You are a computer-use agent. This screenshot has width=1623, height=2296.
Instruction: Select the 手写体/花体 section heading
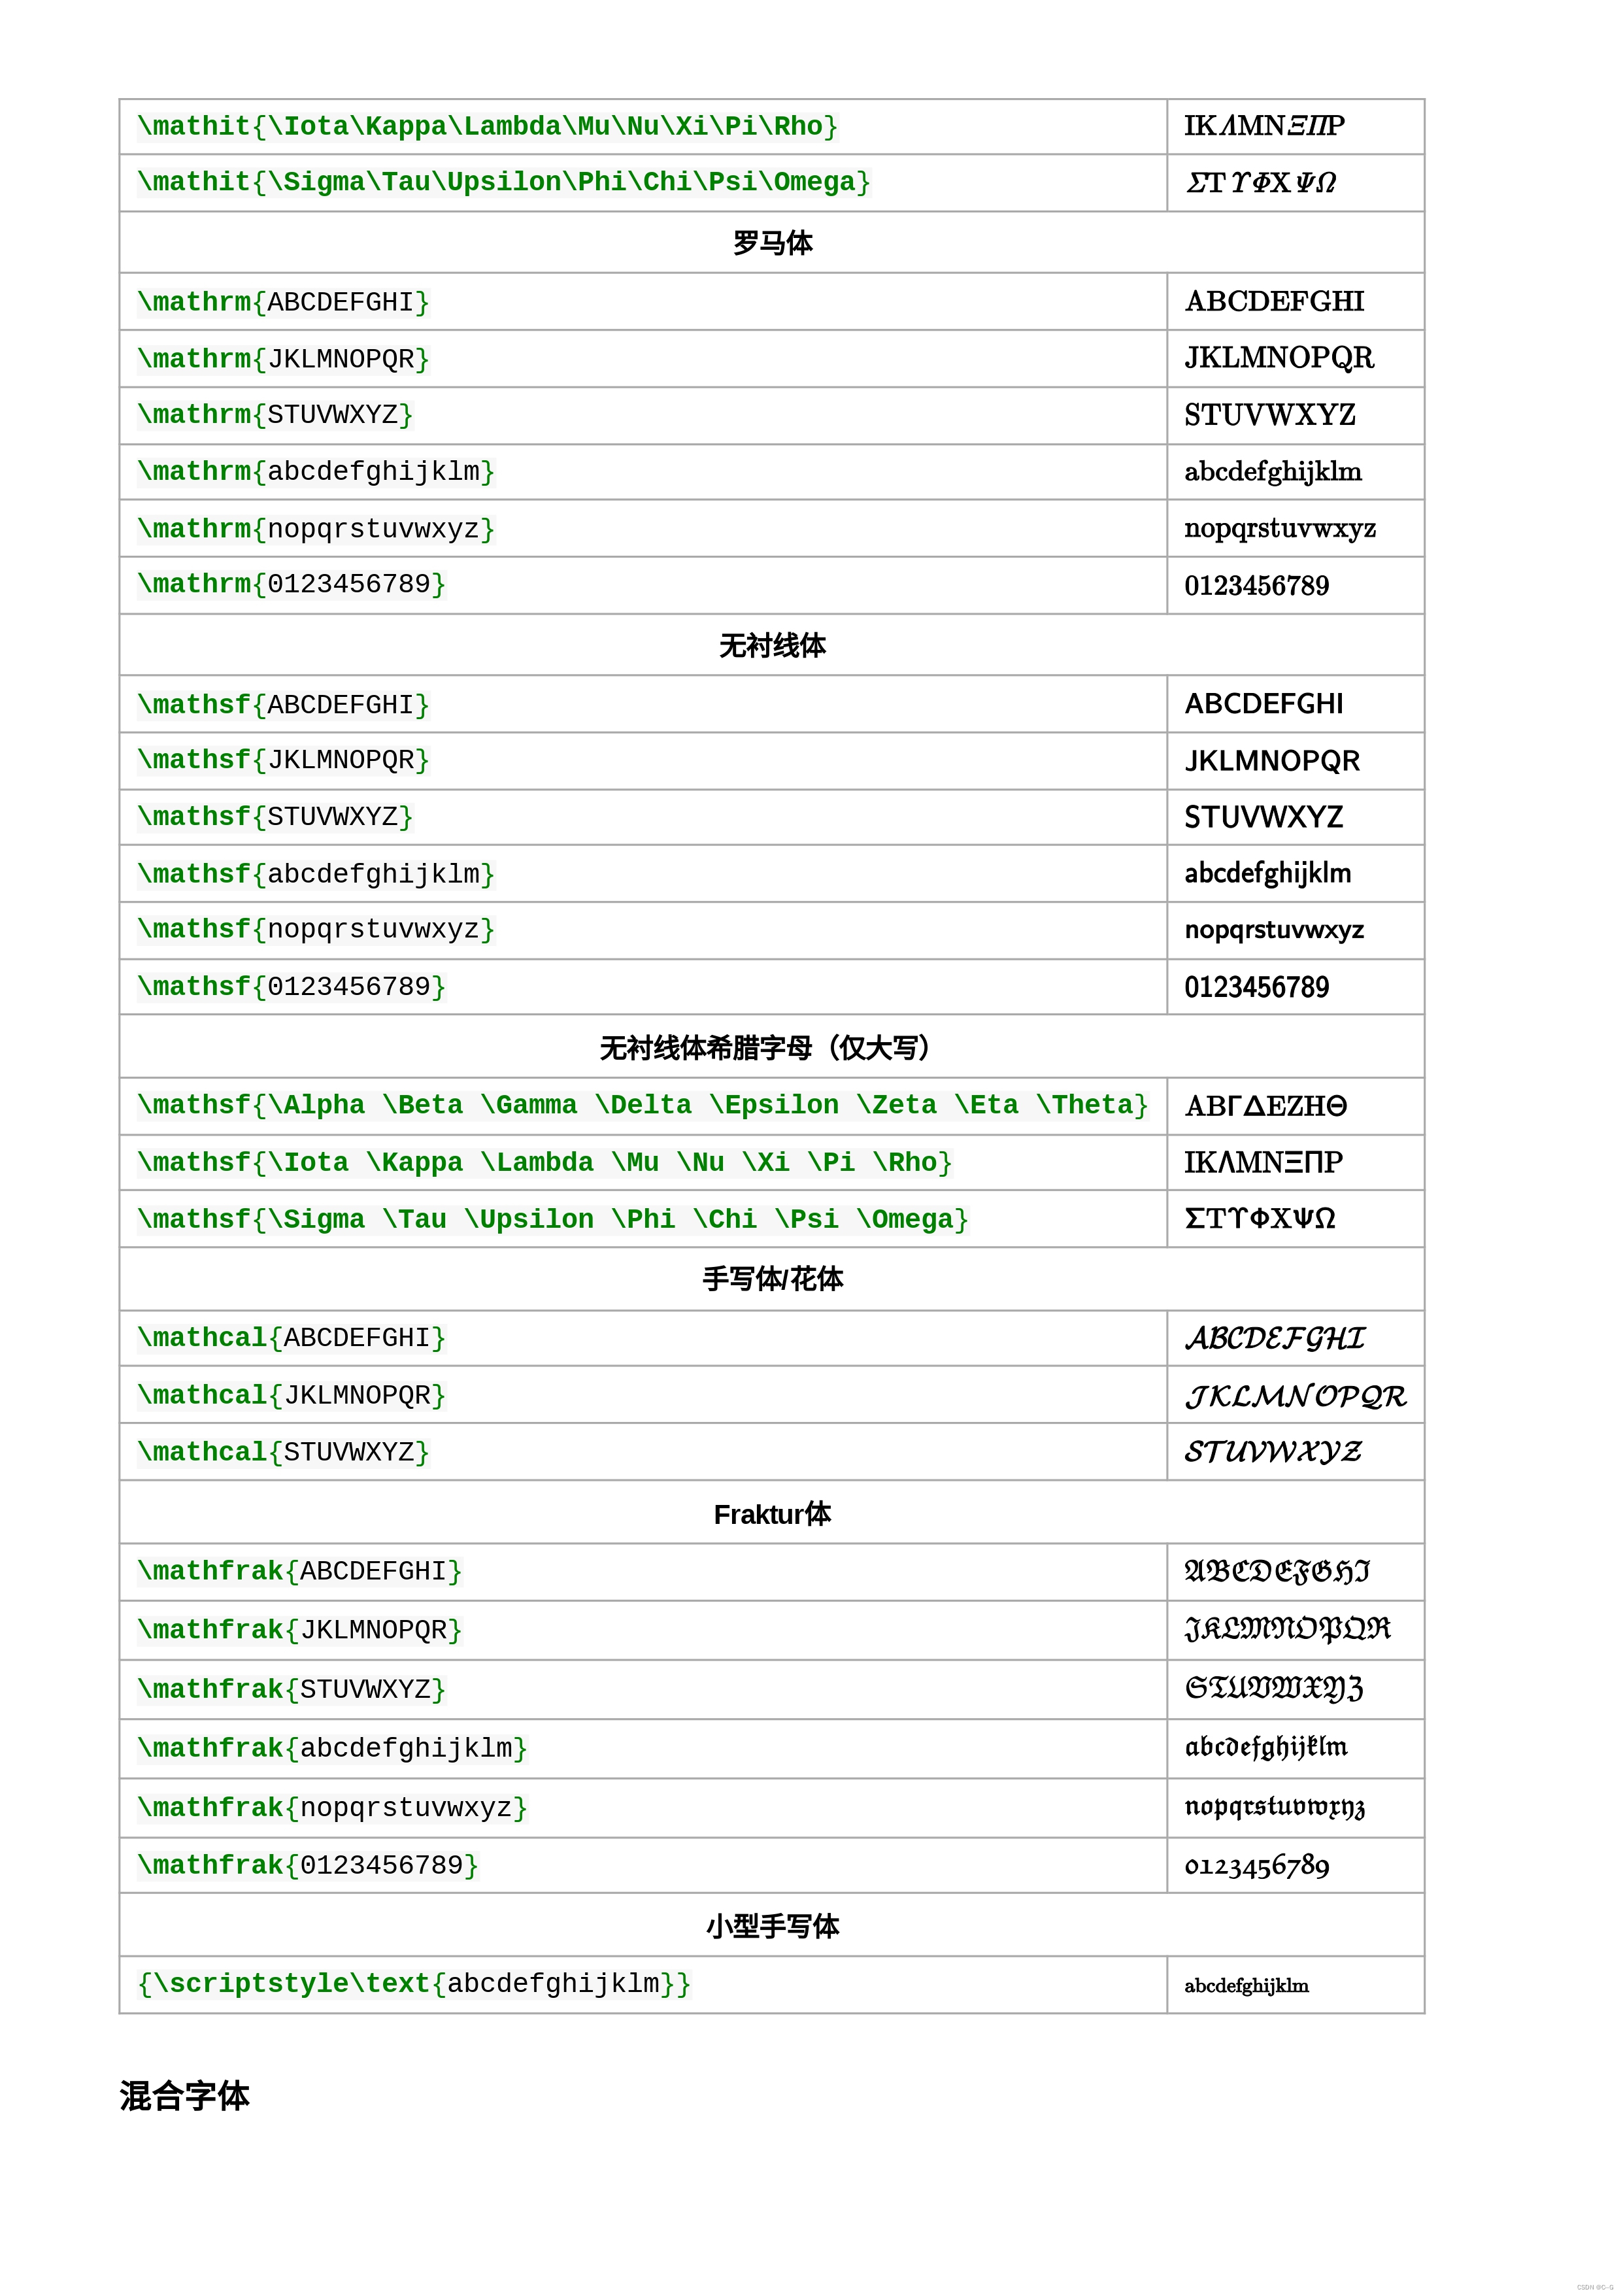tap(772, 1279)
